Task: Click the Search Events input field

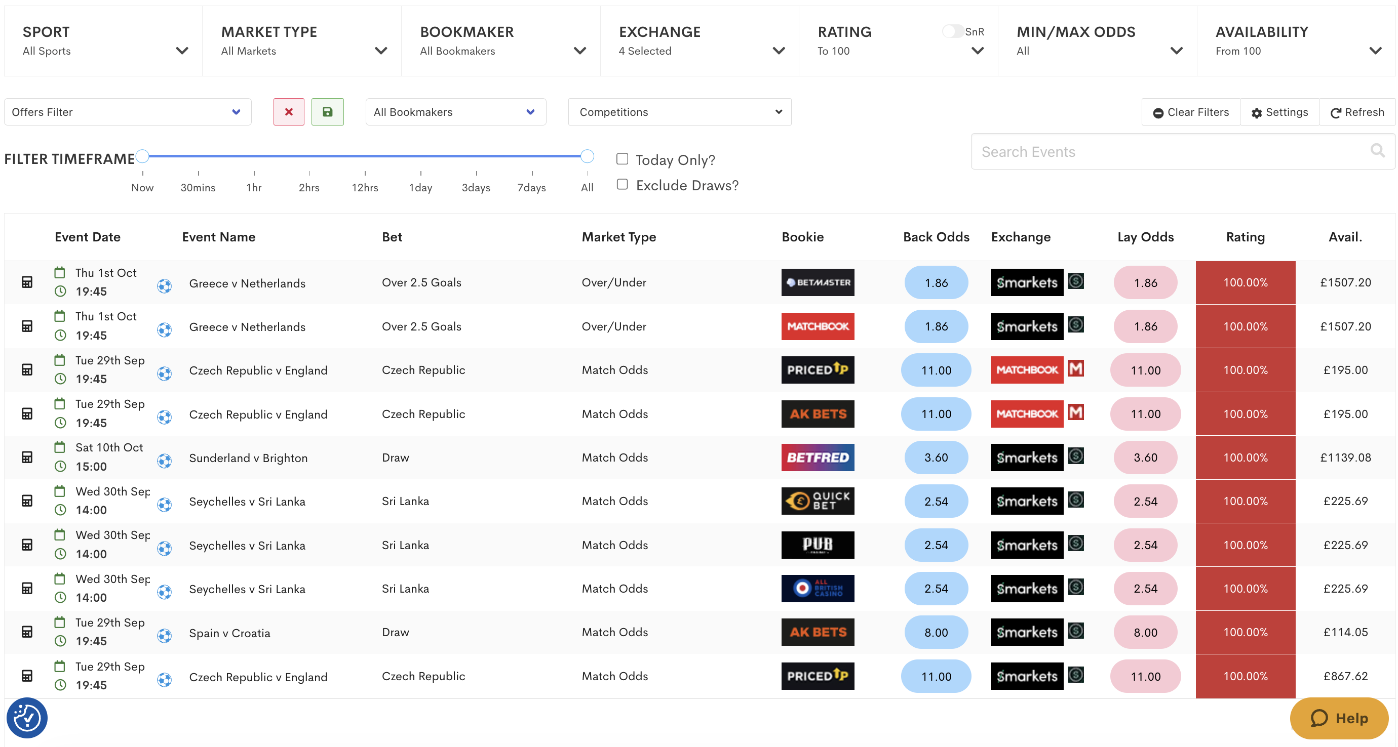Action: 1183,151
